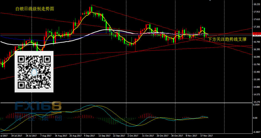Image resolution: width=261 pixels, height=138 pixels.
Task: Click the 4 Sep 2017 date label
Action: pos(89,136)
